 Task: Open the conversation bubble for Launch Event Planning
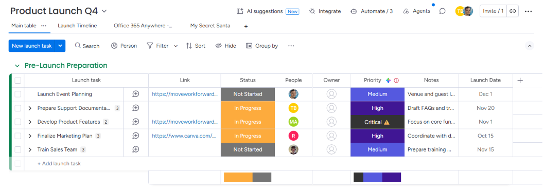coord(136,94)
